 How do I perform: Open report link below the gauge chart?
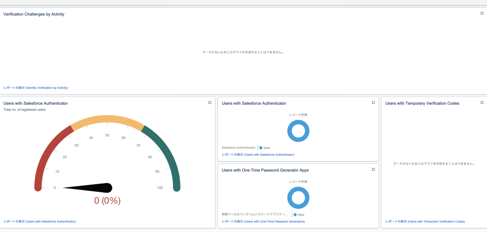coord(40,221)
